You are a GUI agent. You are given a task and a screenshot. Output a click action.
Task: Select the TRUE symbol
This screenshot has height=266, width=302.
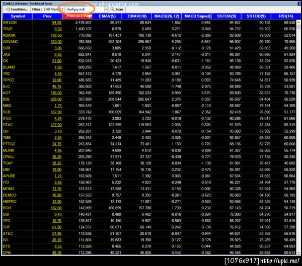(x=8, y=29)
